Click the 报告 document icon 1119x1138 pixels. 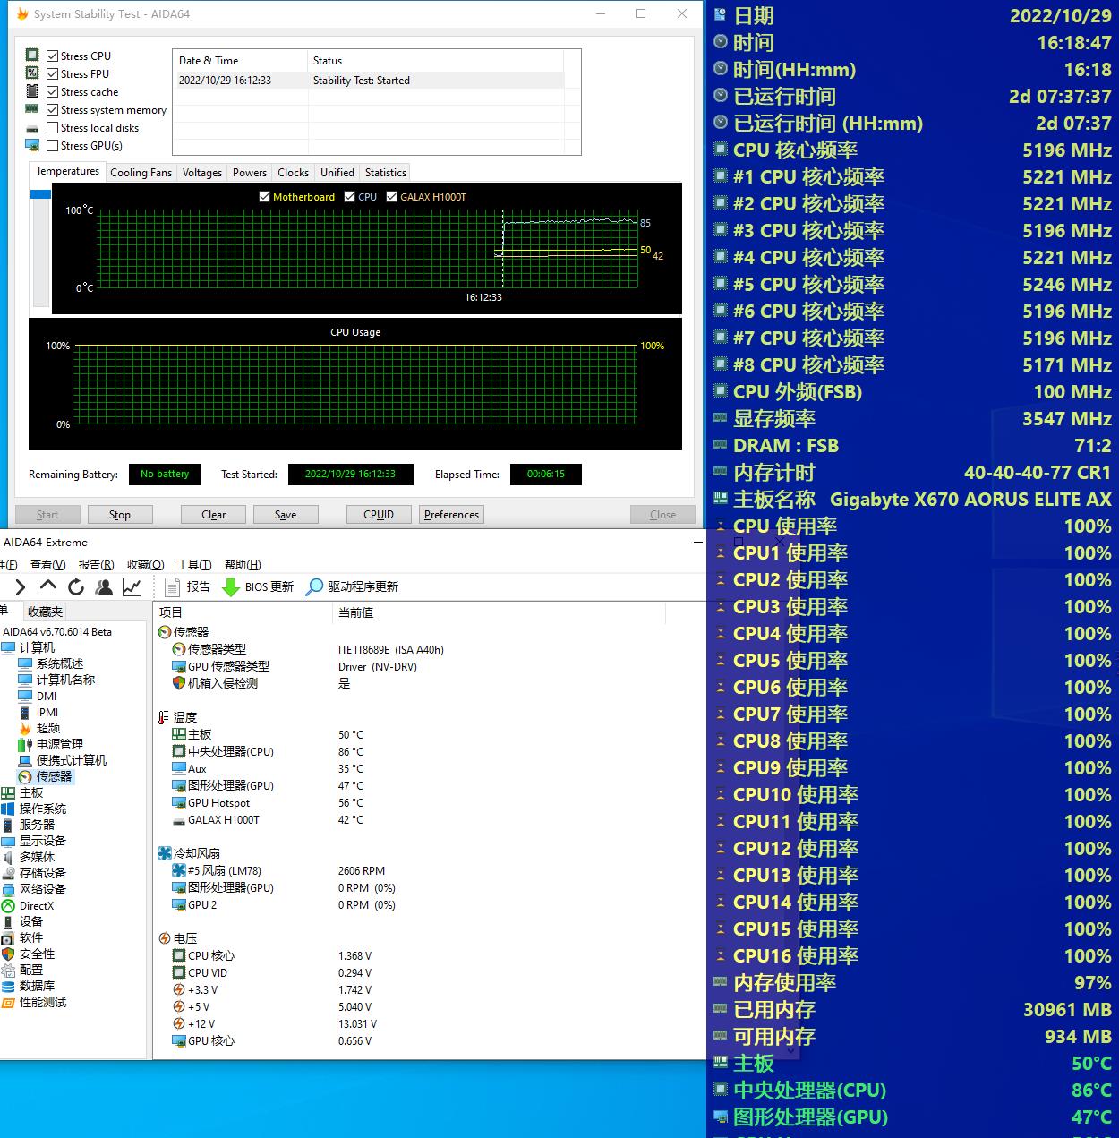173,586
